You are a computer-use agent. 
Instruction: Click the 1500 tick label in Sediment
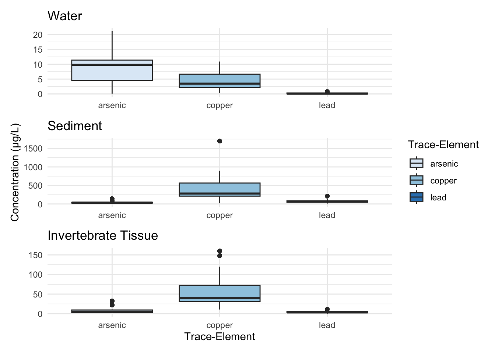(33, 149)
